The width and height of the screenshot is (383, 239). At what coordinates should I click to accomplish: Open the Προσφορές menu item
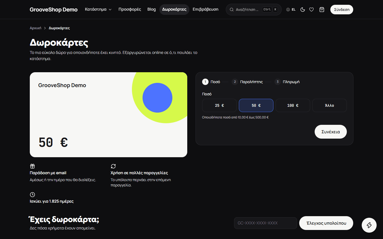tap(130, 10)
